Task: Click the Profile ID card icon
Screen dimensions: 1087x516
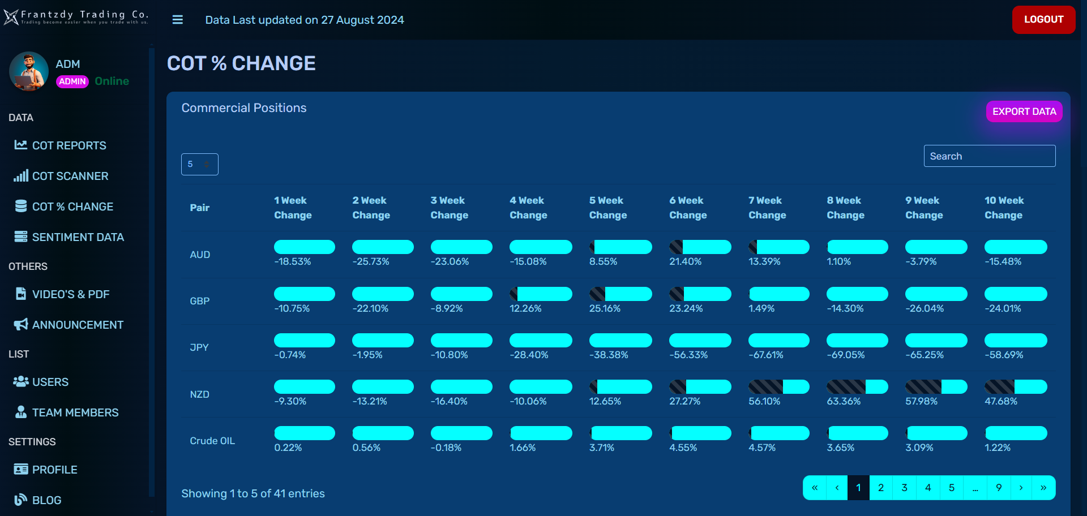Action: tap(21, 469)
